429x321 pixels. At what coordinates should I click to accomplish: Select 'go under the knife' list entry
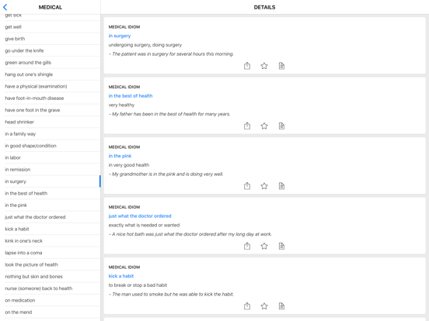[x=52, y=50]
